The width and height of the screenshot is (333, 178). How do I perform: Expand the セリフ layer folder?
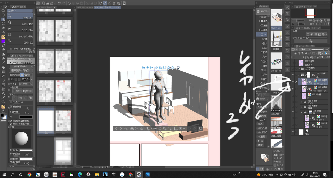point(299,69)
